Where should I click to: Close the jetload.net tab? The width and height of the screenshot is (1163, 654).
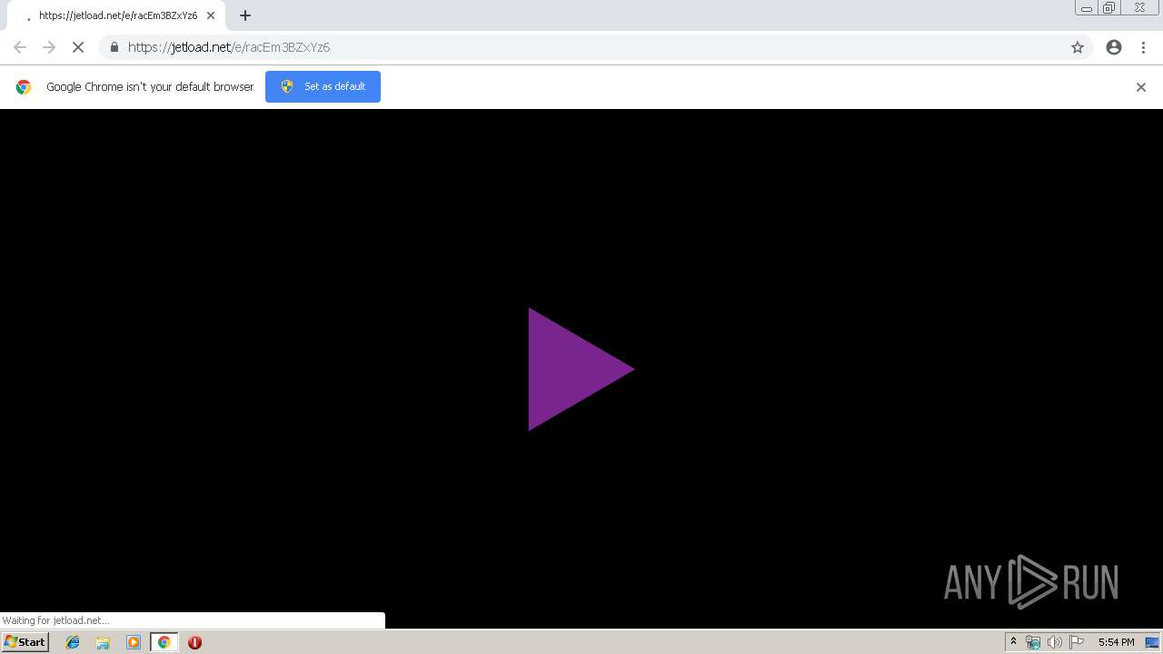pos(211,15)
